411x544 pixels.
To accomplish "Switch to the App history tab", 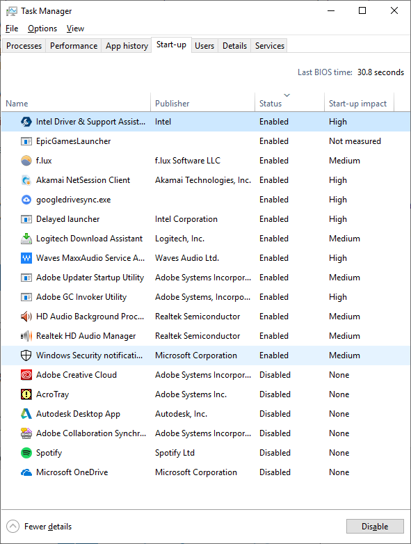I will [127, 46].
